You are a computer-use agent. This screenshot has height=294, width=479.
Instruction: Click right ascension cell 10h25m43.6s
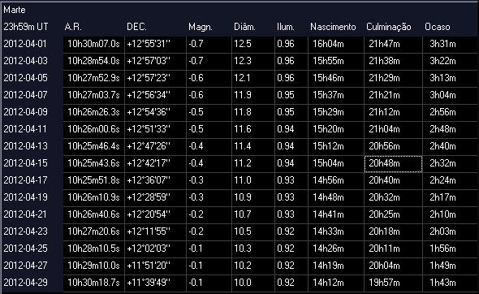pos(94,164)
